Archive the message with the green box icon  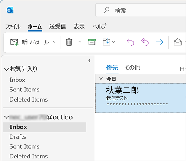92,42
